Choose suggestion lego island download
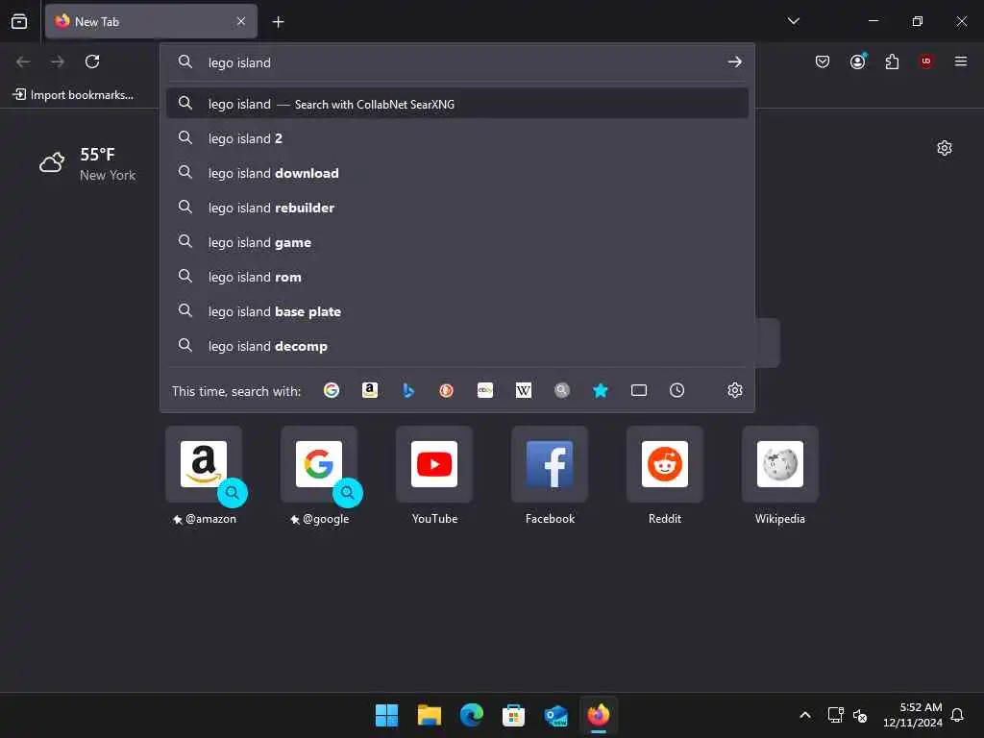984x738 pixels. click(457, 173)
